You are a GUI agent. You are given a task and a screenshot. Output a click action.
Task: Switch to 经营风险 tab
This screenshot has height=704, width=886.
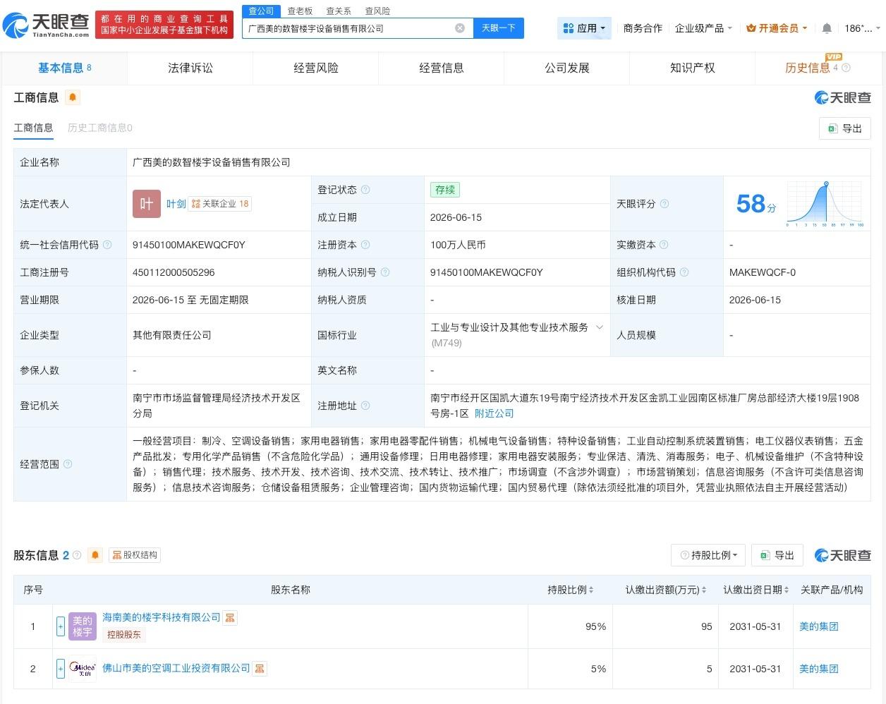(316, 68)
